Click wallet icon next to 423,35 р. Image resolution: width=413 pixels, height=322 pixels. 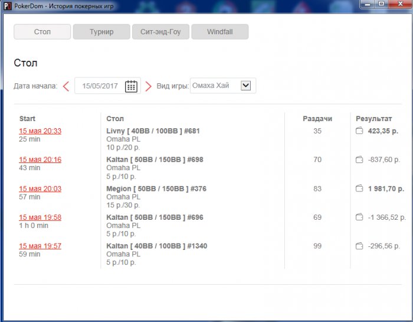pyautogui.click(x=359, y=131)
